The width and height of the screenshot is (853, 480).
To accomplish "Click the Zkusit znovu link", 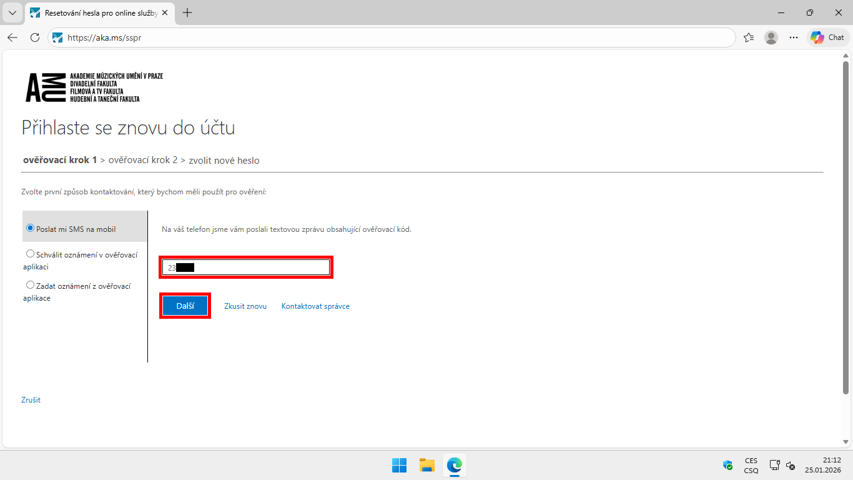I will [245, 306].
